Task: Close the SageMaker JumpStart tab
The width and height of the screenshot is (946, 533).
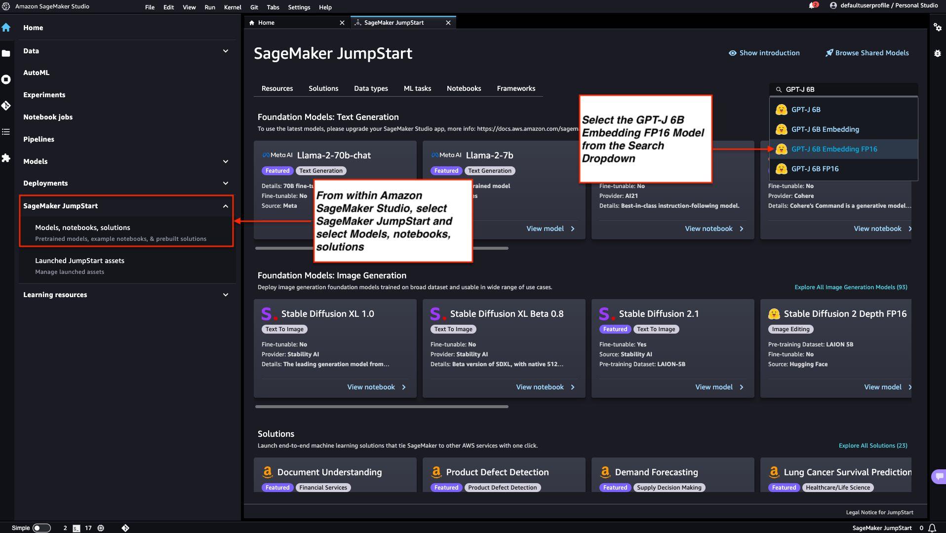Action: [448, 23]
